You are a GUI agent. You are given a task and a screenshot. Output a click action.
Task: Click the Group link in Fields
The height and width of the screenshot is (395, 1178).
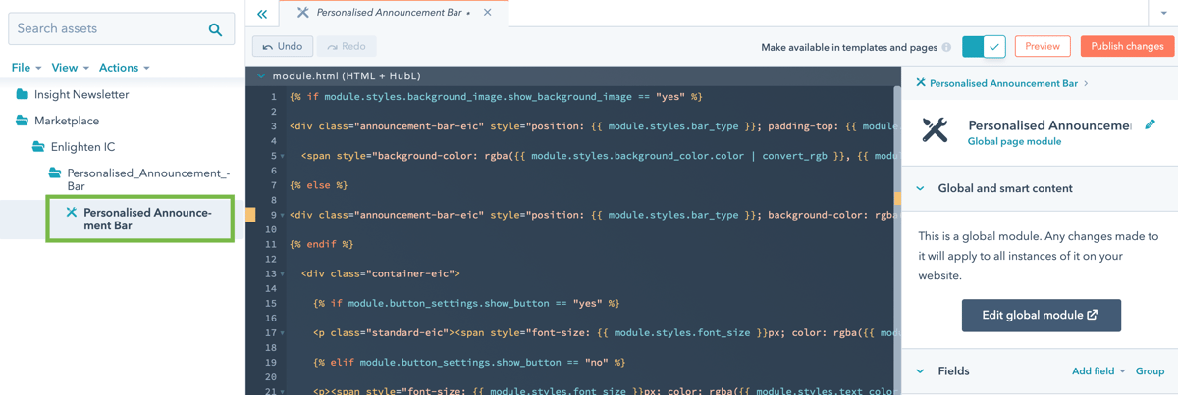click(1150, 371)
